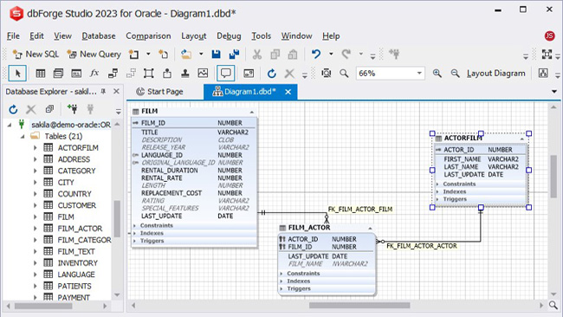Open the Comparison menu
The height and width of the screenshot is (317, 563).
click(148, 36)
